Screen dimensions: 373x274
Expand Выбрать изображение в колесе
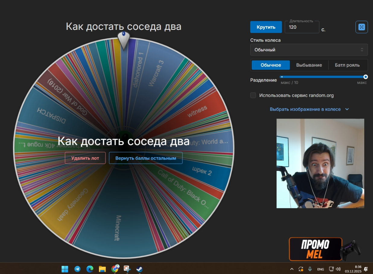click(x=309, y=109)
